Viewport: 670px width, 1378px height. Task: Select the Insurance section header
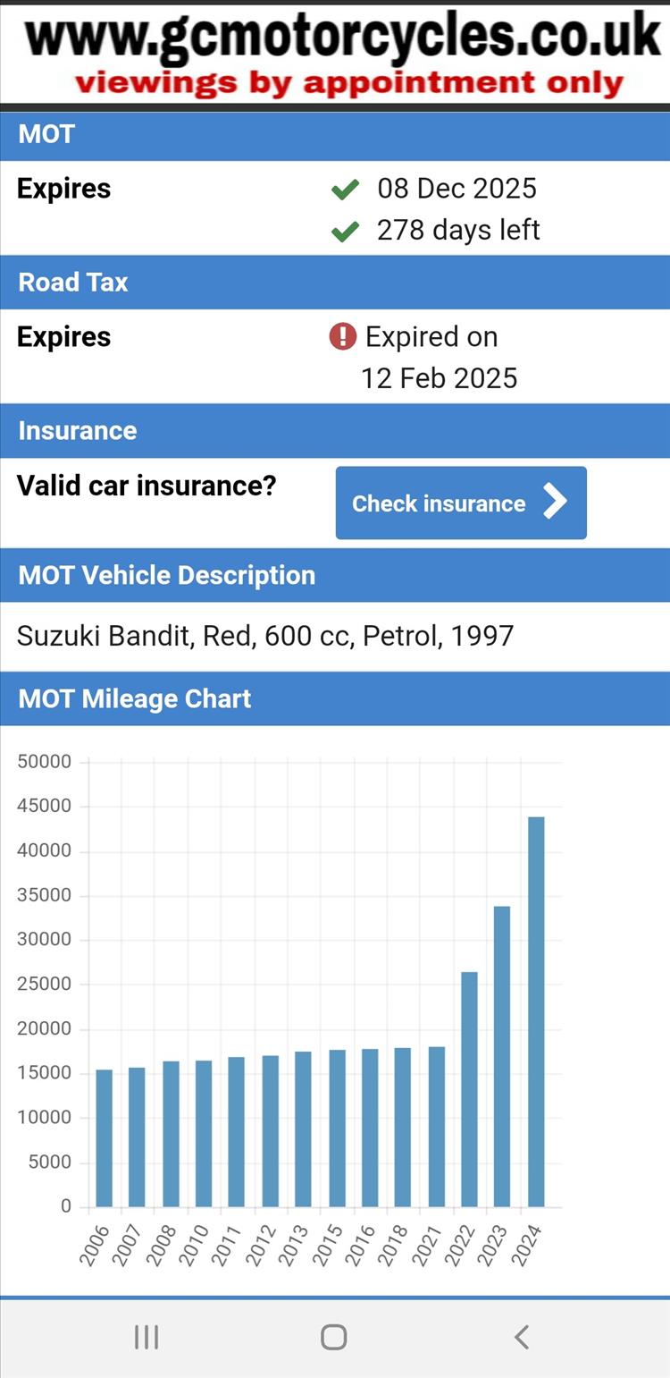coord(335,431)
